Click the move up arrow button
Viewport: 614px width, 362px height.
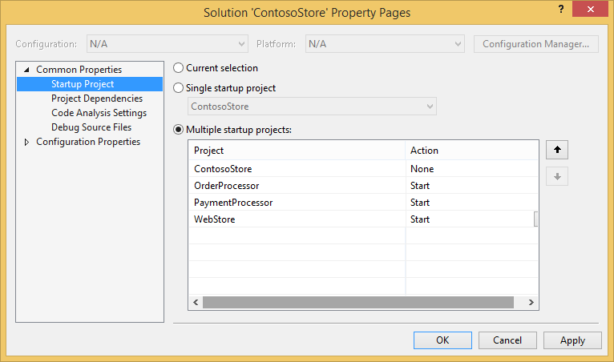(557, 150)
